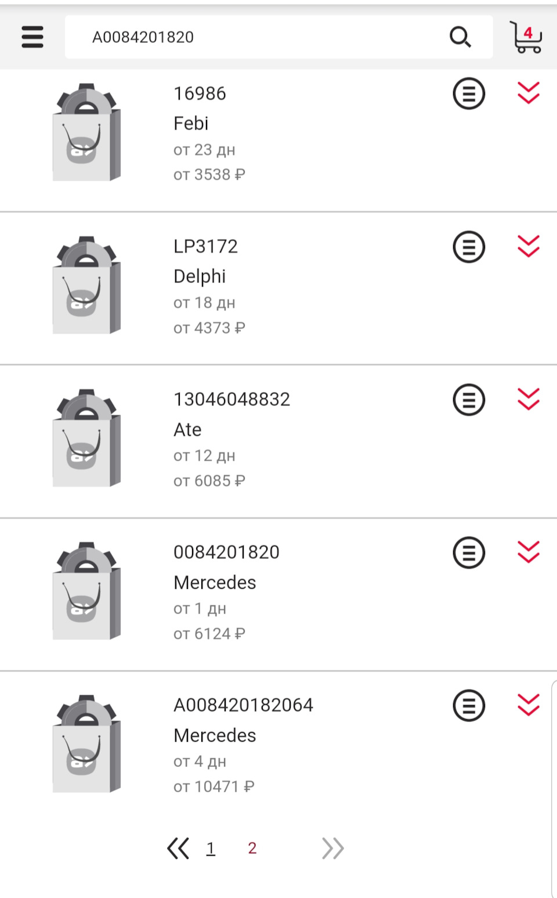Select results page 1
The image size is (557, 898).
pos(211,849)
